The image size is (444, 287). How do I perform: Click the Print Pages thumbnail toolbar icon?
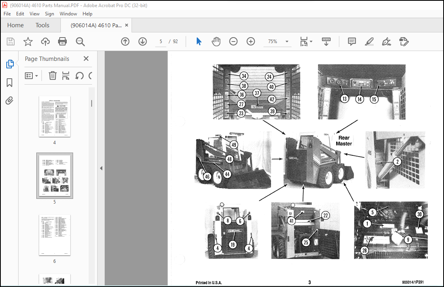coord(66,76)
